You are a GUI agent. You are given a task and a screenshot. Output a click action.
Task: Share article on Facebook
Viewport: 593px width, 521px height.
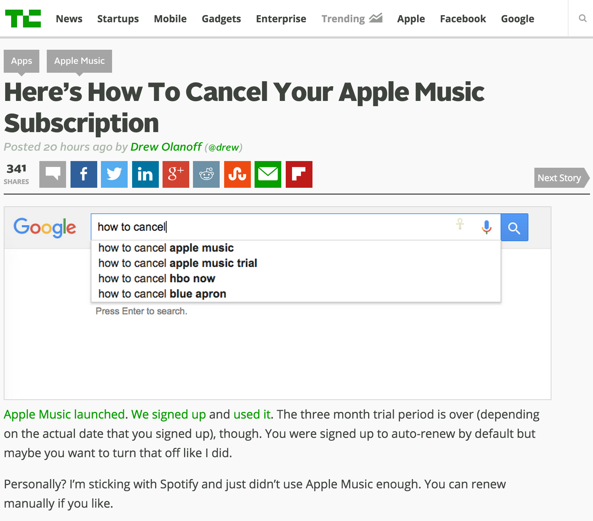click(84, 174)
